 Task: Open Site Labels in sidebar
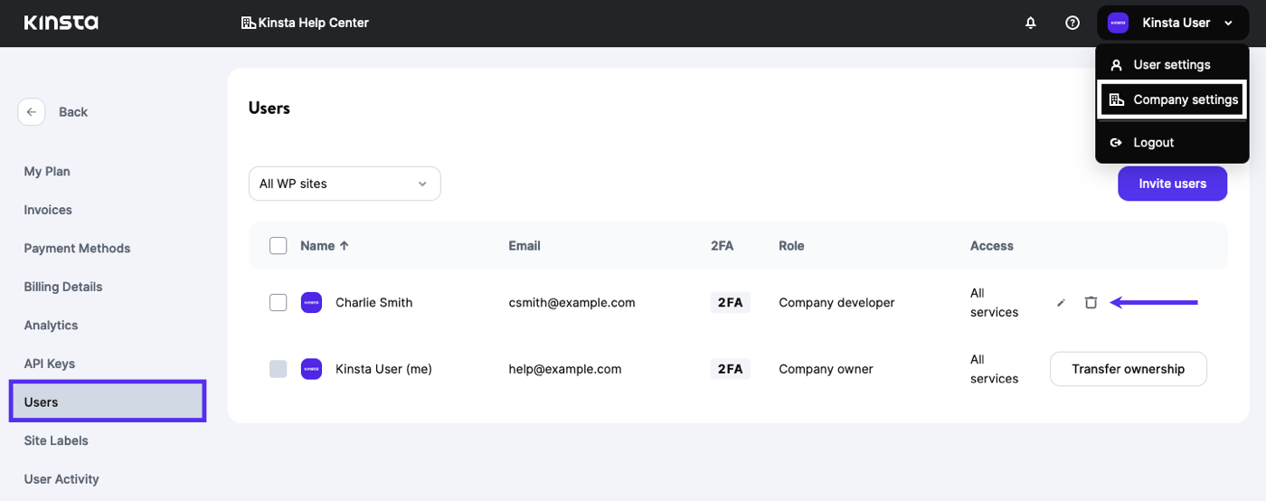tap(56, 440)
